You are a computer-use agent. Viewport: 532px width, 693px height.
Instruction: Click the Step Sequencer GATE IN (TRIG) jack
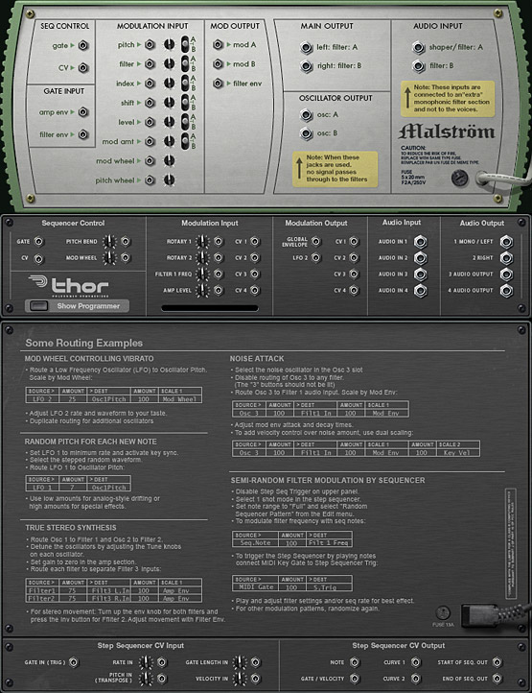click(74, 662)
